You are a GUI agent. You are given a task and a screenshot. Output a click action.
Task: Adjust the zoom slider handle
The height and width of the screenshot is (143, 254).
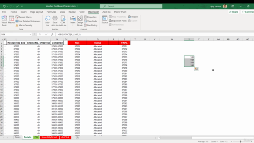pos(241,141)
